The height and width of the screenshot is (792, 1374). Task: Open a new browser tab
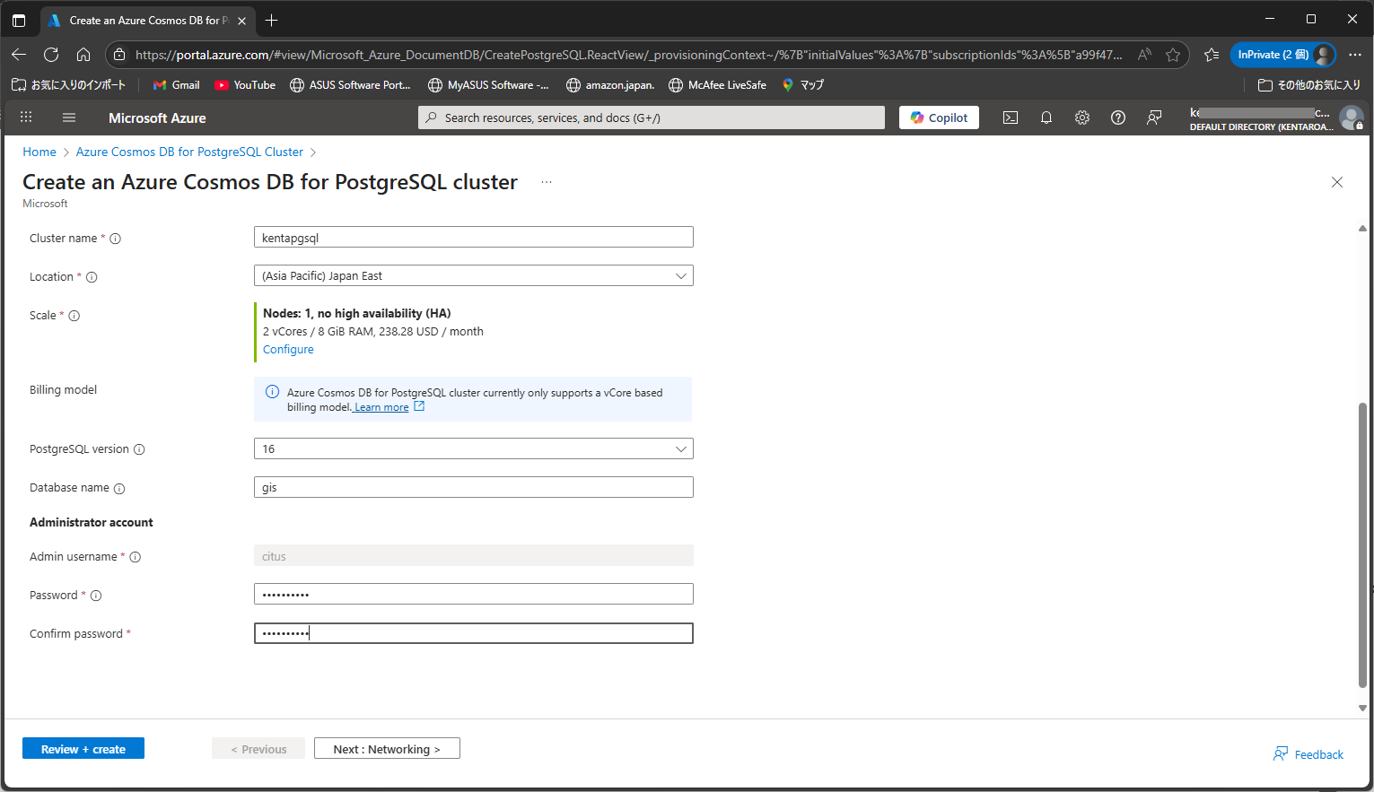pyautogui.click(x=272, y=20)
